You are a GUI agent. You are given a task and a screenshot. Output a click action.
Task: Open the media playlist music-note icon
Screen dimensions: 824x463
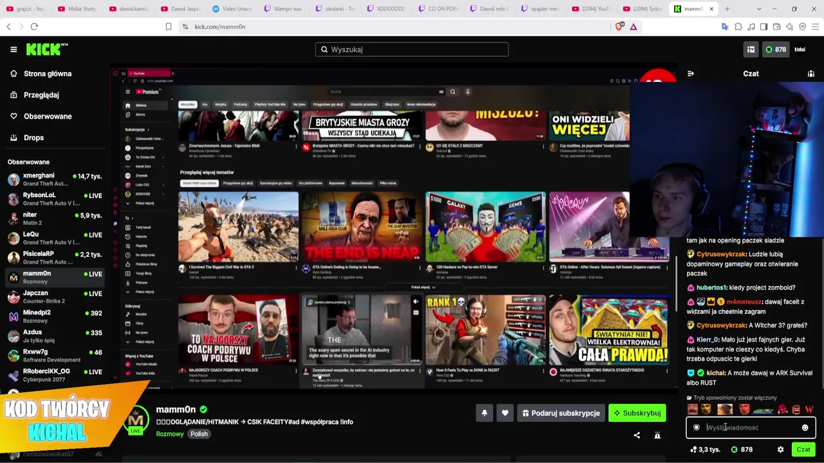(751, 26)
